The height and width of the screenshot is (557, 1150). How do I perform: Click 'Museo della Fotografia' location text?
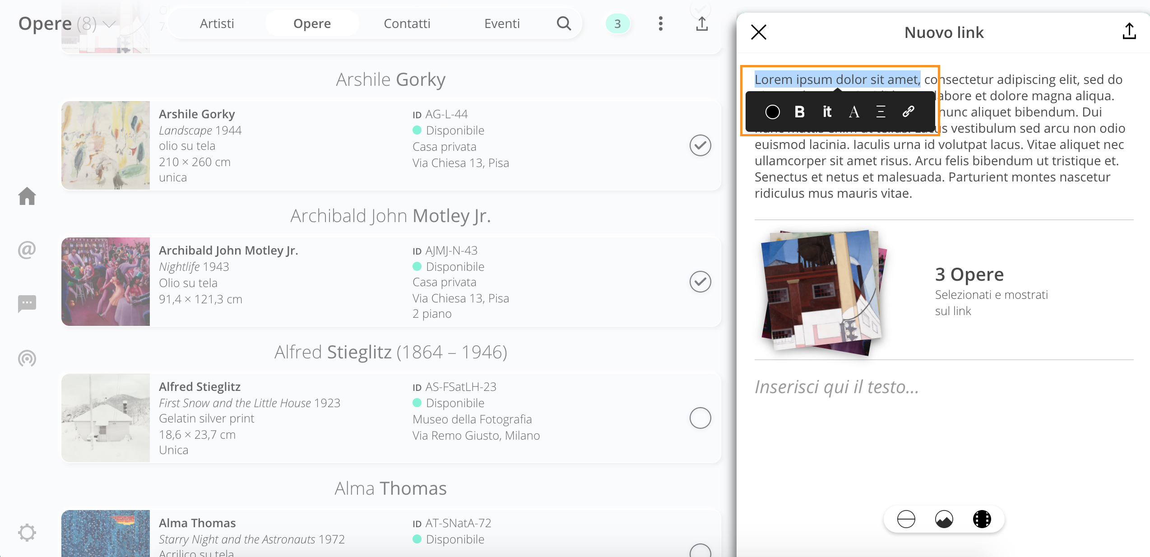click(472, 419)
